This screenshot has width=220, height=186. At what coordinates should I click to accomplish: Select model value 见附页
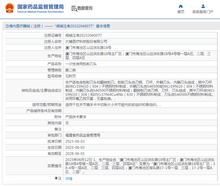(x=71, y=76)
